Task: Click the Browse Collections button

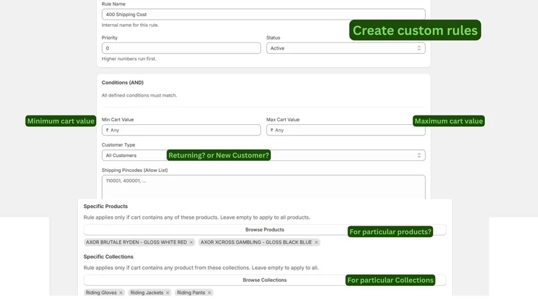Action: coord(264,280)
